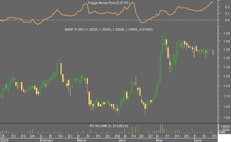Click the 10000 volume axis label
Image resolution: width=231 pixels, height=142 pixels.
225,126
